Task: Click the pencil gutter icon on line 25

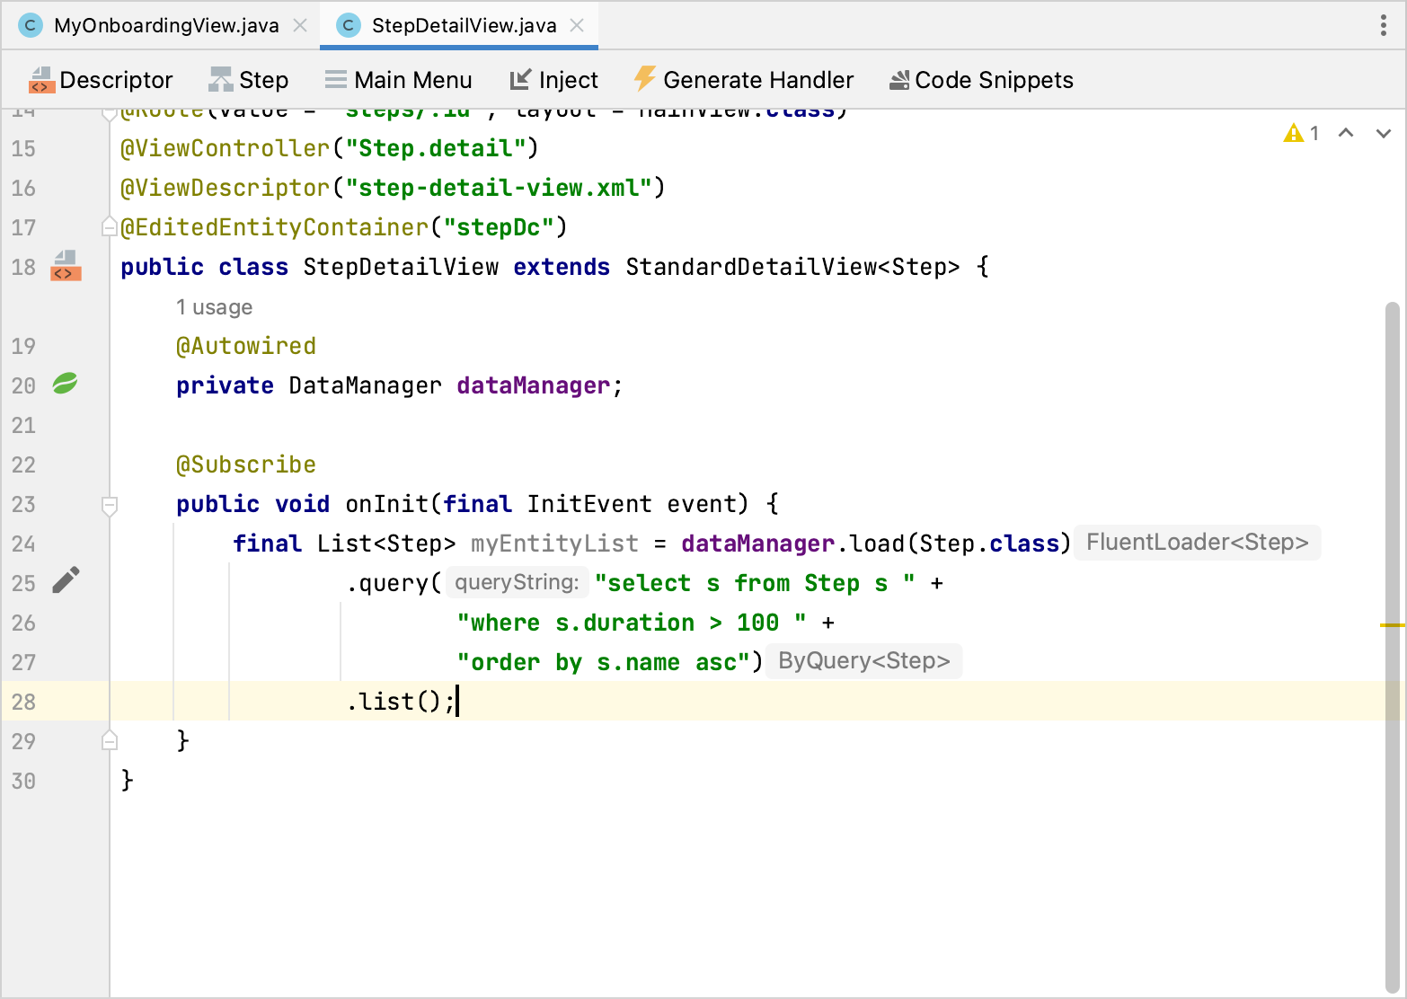Action: (x=66, y=581)
